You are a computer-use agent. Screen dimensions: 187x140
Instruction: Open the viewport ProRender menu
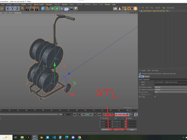(18, 13)
